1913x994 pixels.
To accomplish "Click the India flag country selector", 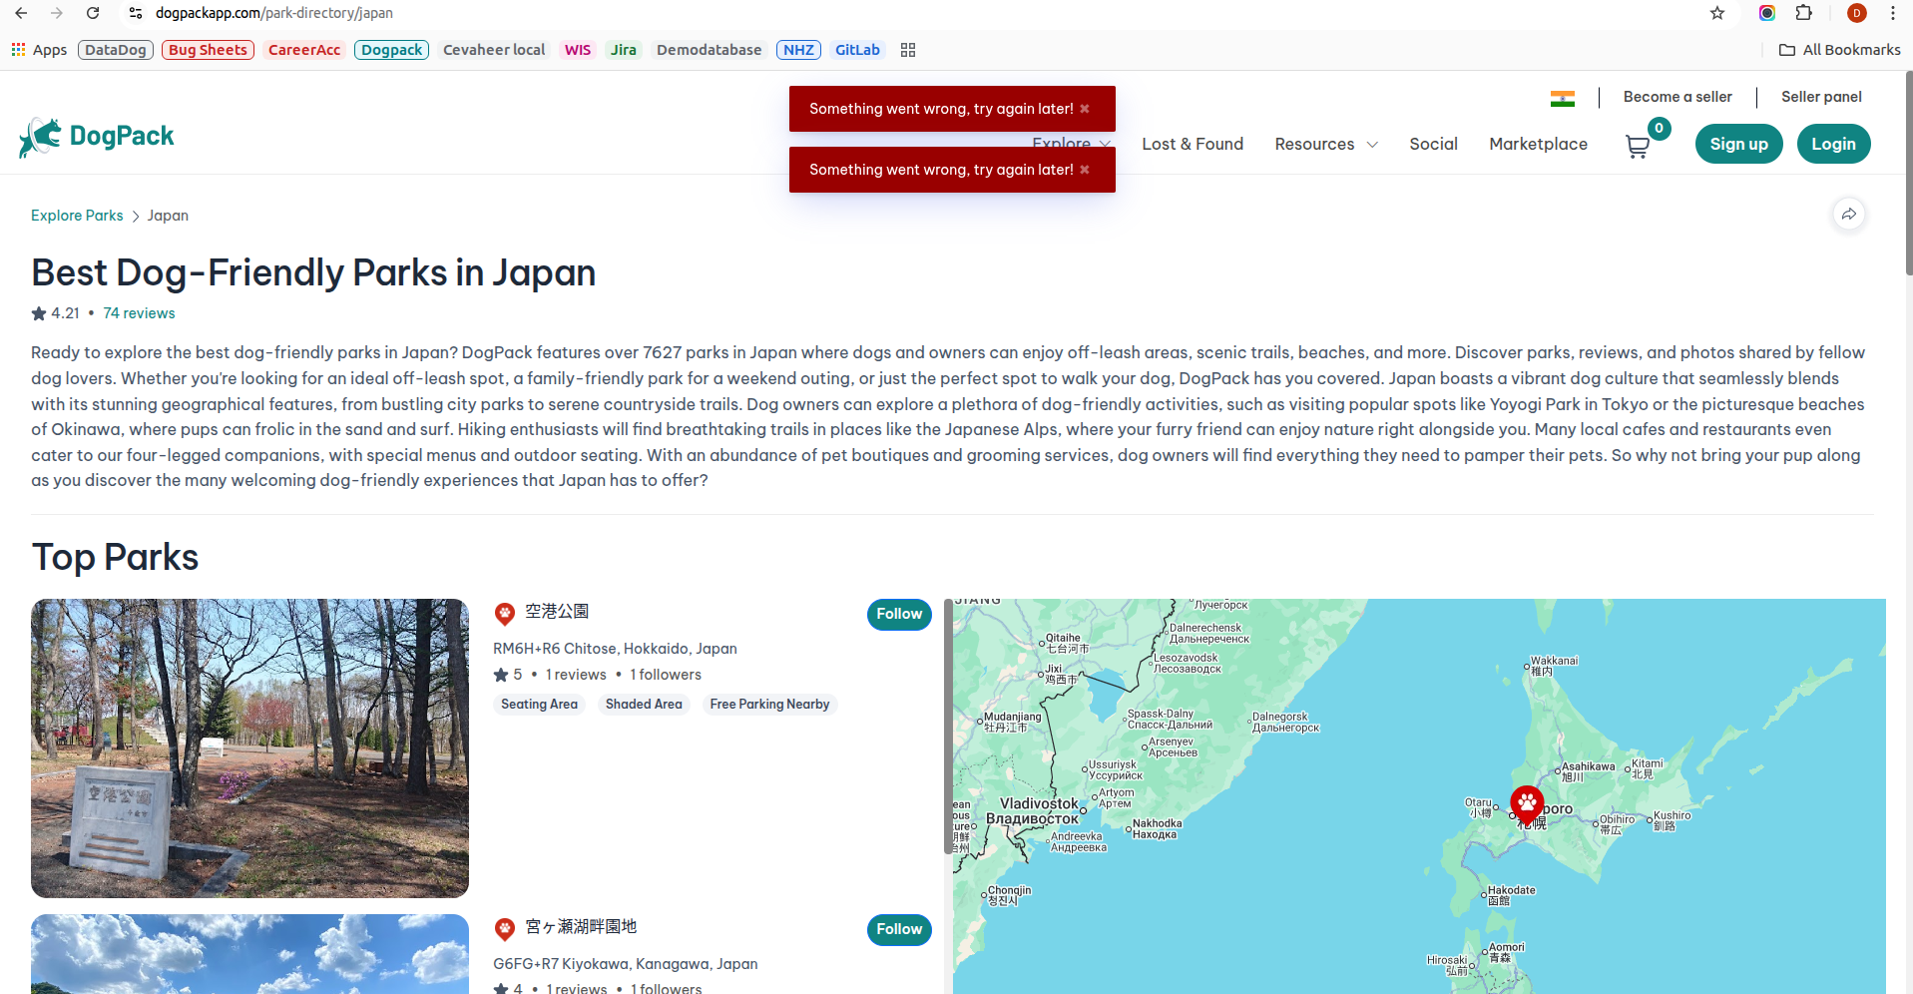I will (1562, 98).
